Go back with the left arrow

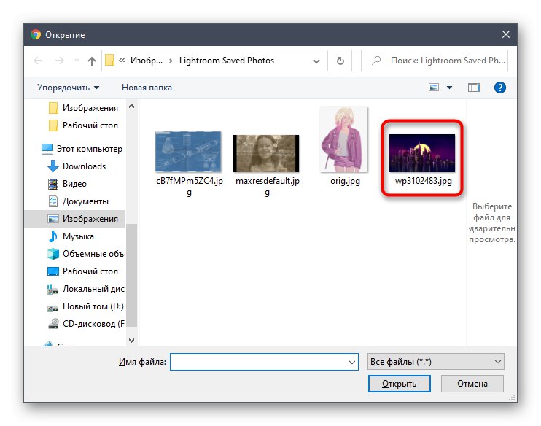[38, 61]
